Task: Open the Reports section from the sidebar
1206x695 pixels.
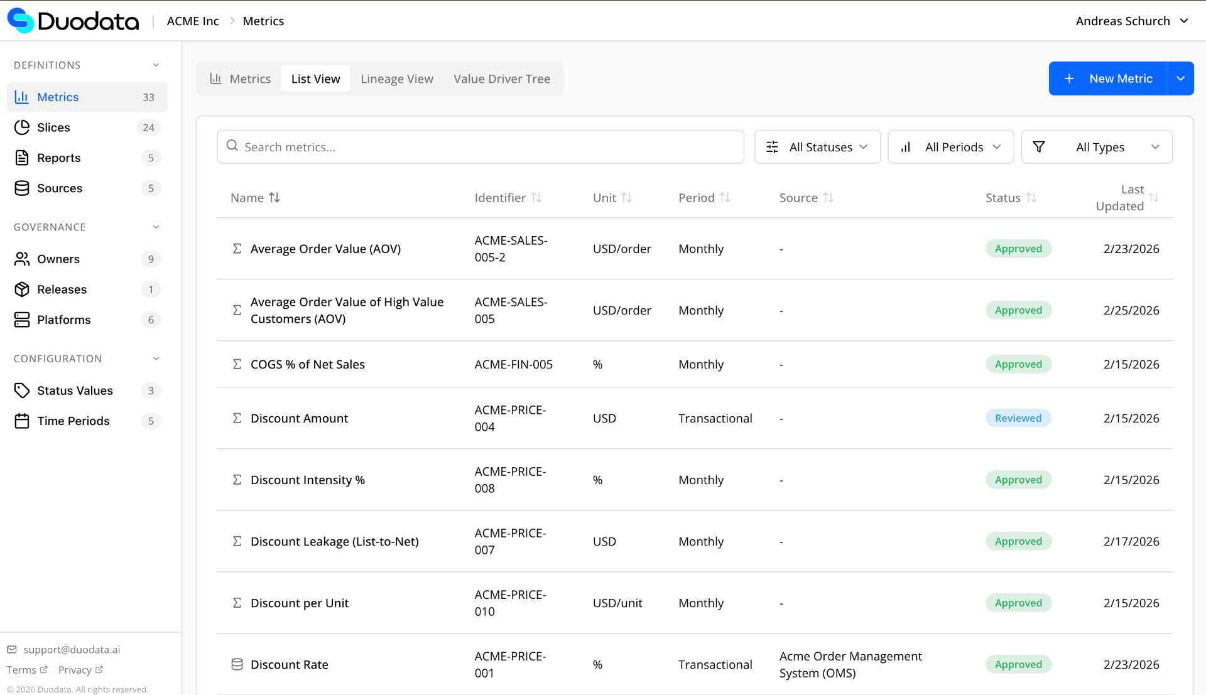Action: [x=59, y=158]
